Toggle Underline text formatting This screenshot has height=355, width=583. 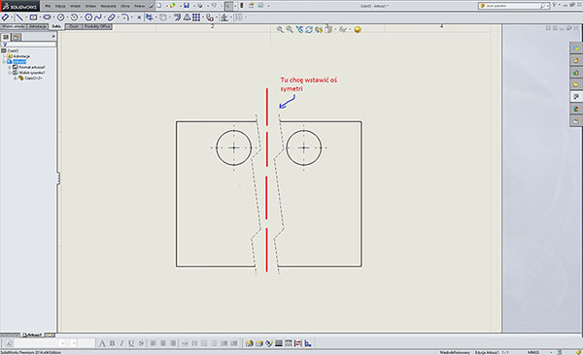click(x=131, y=343)
